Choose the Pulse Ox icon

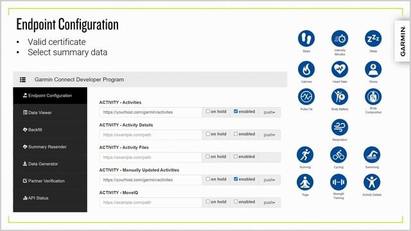[306, 97]
